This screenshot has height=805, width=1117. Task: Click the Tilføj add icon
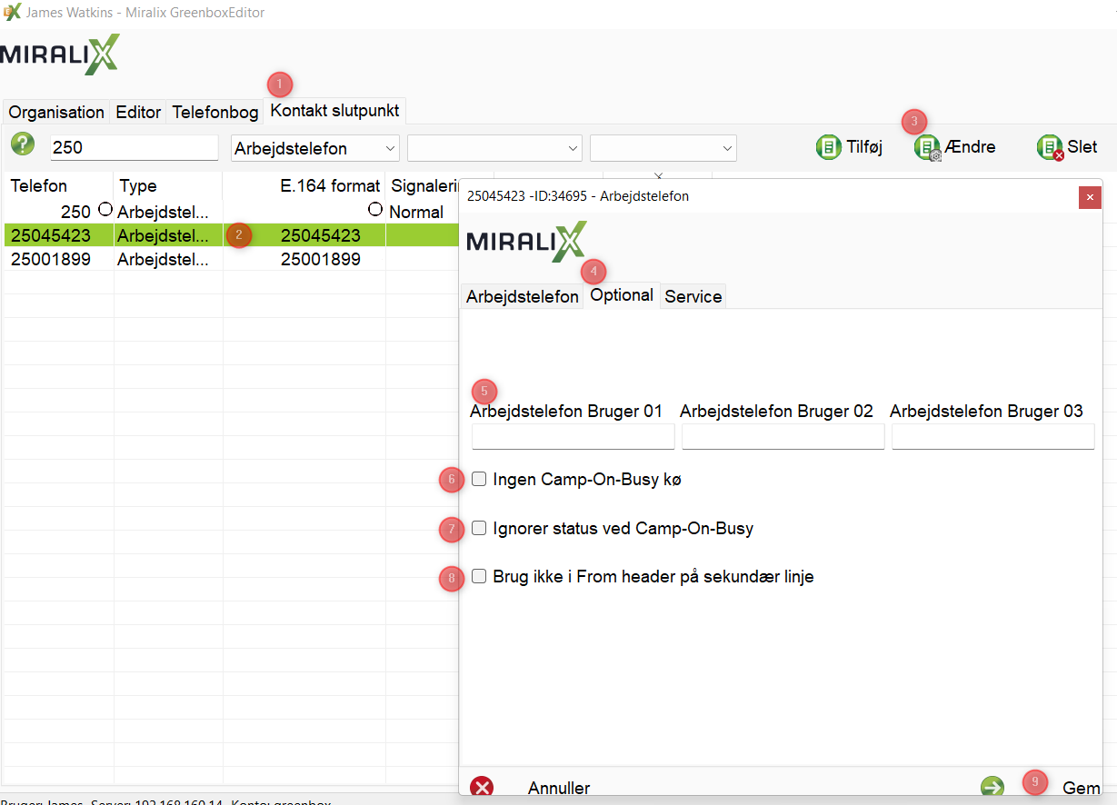point(828,147)
